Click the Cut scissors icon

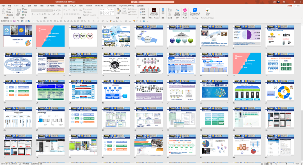(x=7, y=9)
